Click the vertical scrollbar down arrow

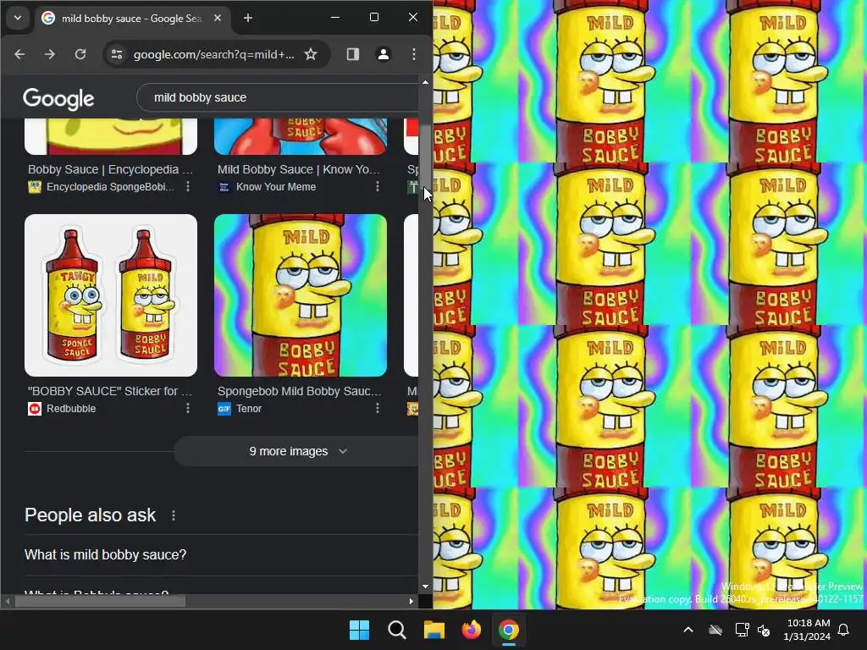coord(425,587)
